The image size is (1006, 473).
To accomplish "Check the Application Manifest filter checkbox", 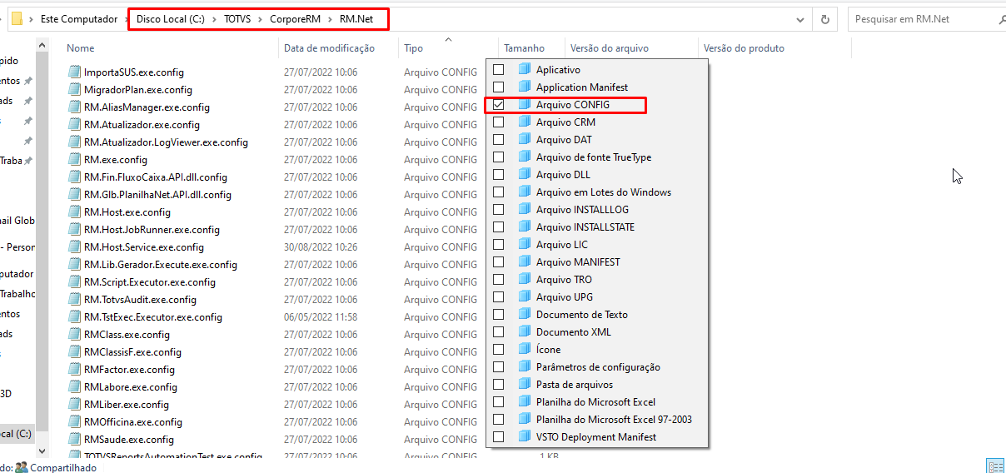I will [x=498, y=87].
